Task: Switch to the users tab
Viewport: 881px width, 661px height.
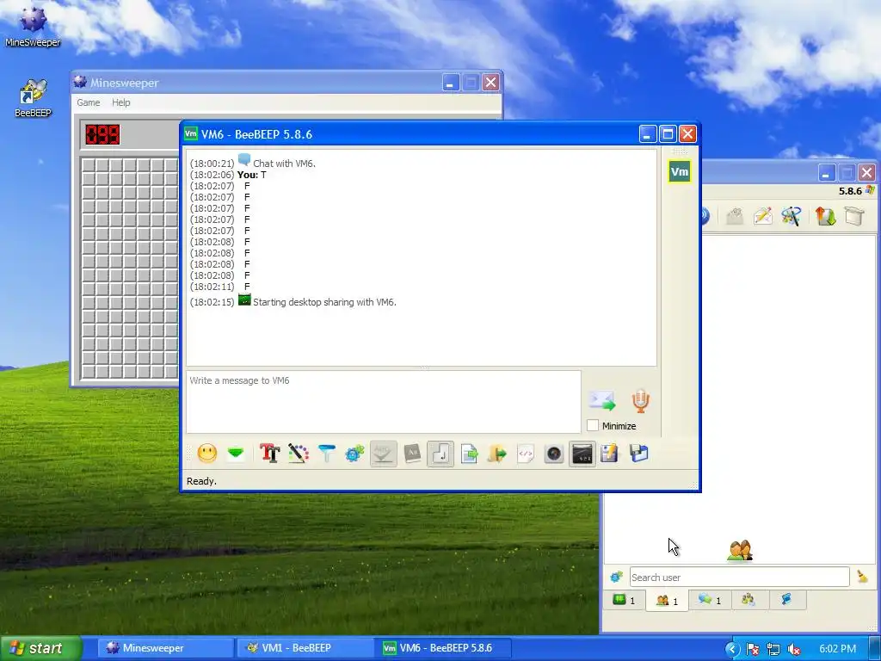Action: coord(667,601)
